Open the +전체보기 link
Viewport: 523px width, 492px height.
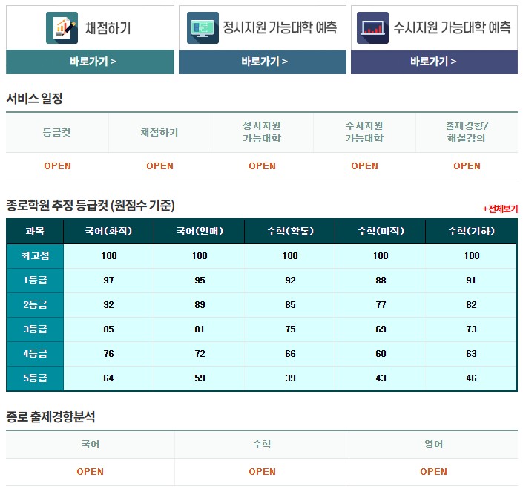(x=500, y=209)
